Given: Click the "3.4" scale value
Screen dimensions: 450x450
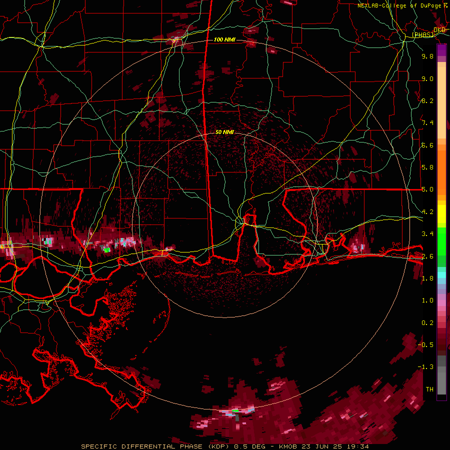Looking at the screenshot, I should tap(427, 234).
